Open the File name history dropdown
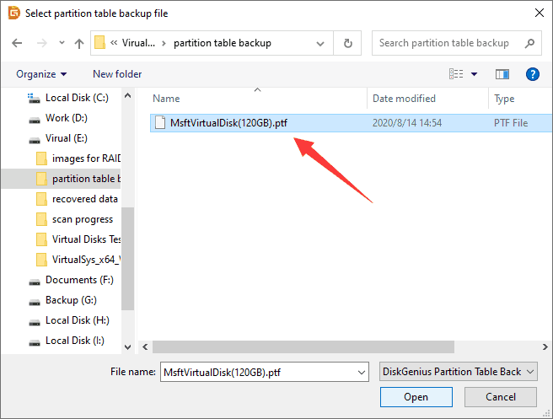553x419 pixels. [x=362, y=371]
